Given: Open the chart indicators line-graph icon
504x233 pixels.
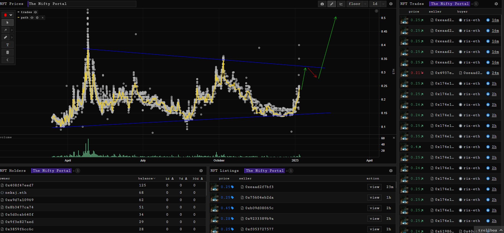Looking at the screenshot, I should [341, 4].
